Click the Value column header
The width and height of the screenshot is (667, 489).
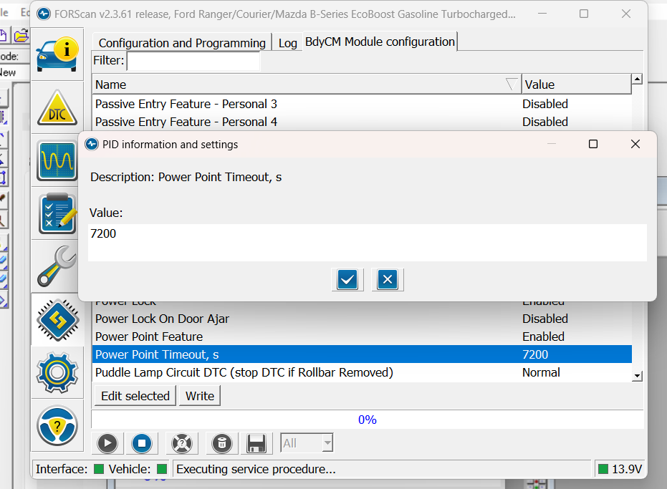577,84
